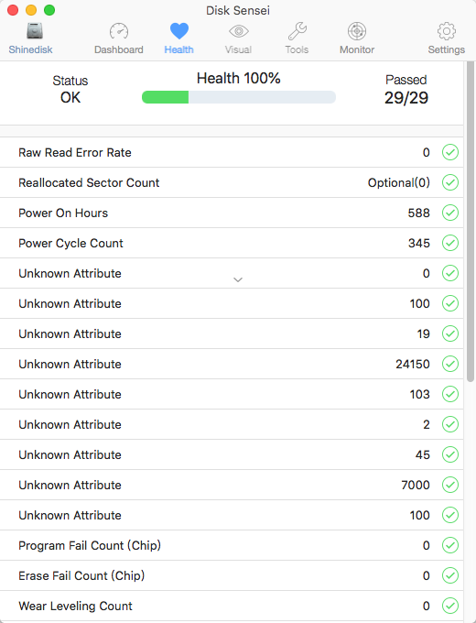476x623 pixels.
Task: Open the Visual eye icon
Action: point(239,31)
